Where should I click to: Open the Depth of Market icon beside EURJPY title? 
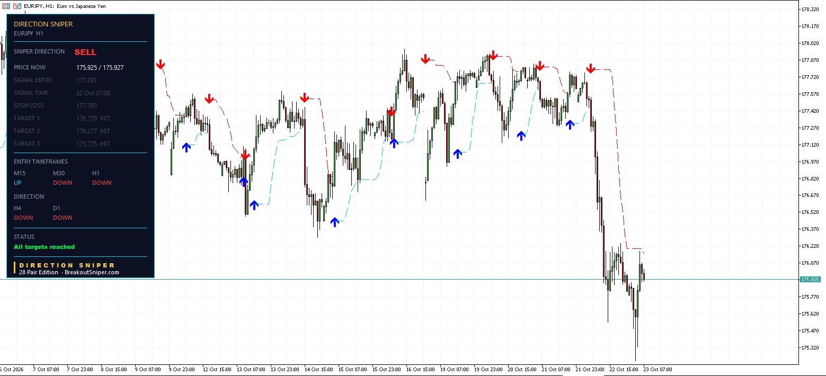pyautogui.click(x=6, y=6)
